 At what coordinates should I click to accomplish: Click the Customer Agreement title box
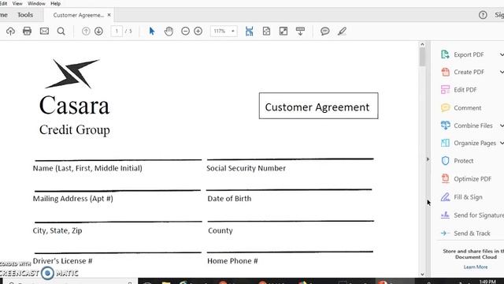(318, 106)
